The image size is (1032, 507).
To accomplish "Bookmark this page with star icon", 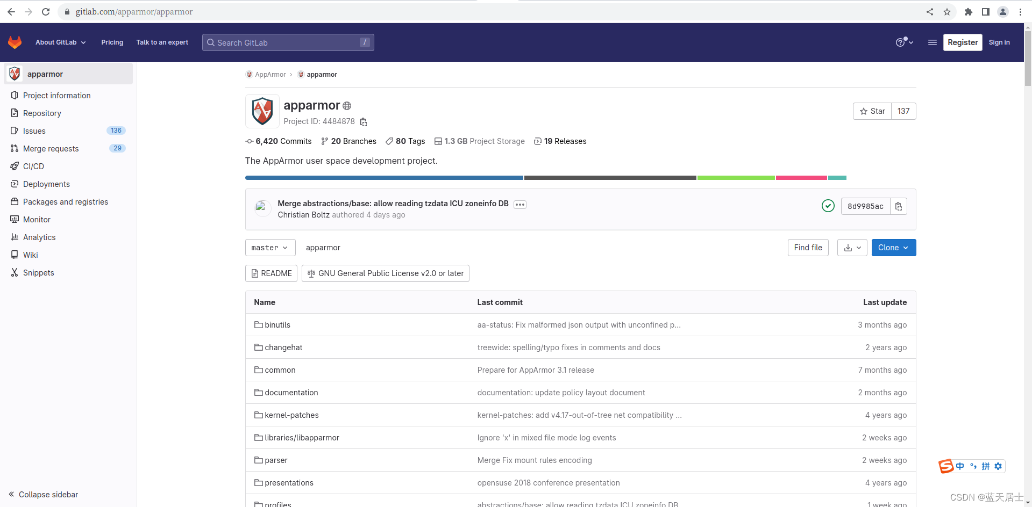I will pos(947,12).
